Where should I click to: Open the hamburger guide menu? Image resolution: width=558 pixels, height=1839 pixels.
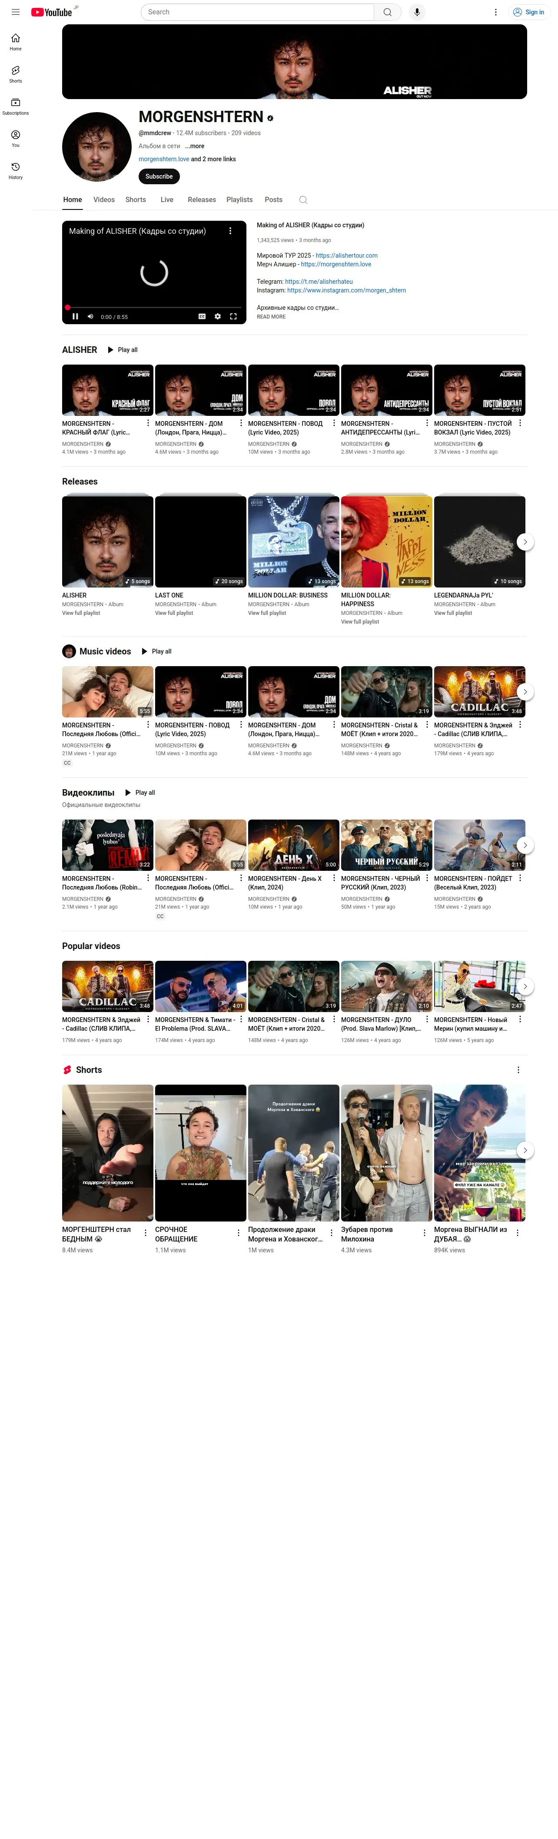tap(15, 12)
